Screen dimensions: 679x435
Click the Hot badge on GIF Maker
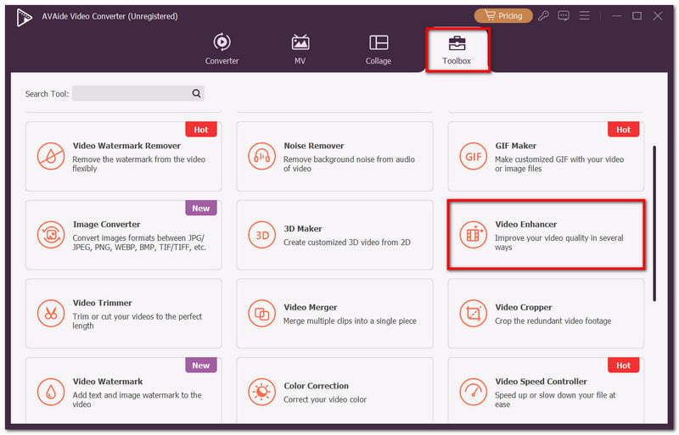point(623,130)
